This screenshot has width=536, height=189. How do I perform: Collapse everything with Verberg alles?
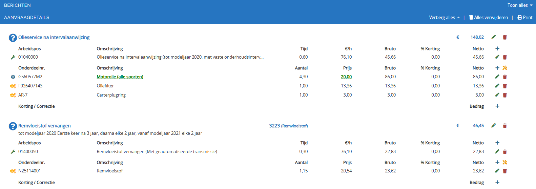click(444, 17)
